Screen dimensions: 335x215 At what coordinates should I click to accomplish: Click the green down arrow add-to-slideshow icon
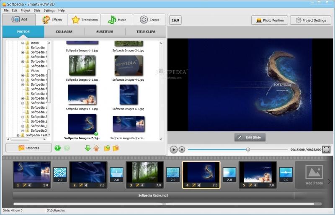pos(88,148)
